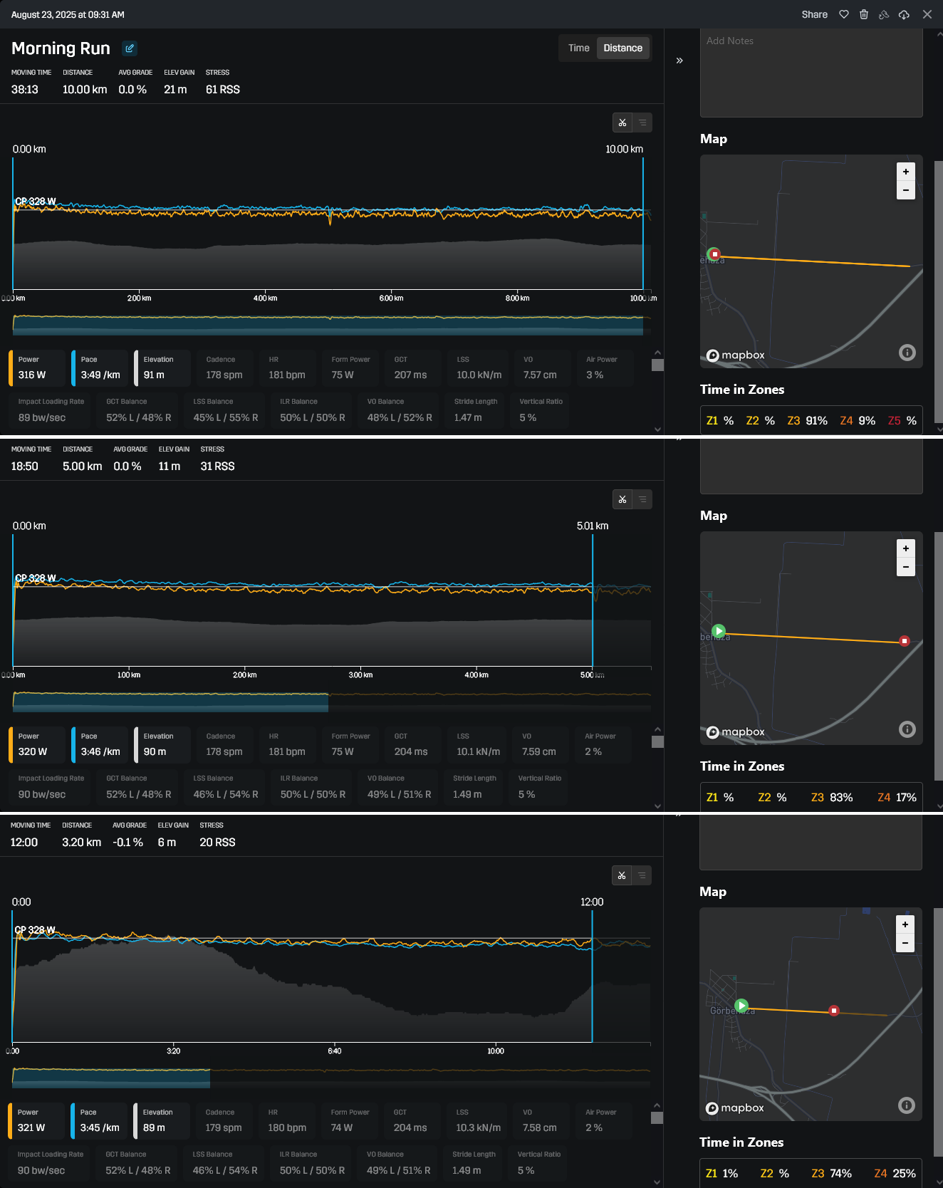Click the selection end handle at 5.01 km
This screenshot has width=943, height=1188.
[x=593, y=600]
